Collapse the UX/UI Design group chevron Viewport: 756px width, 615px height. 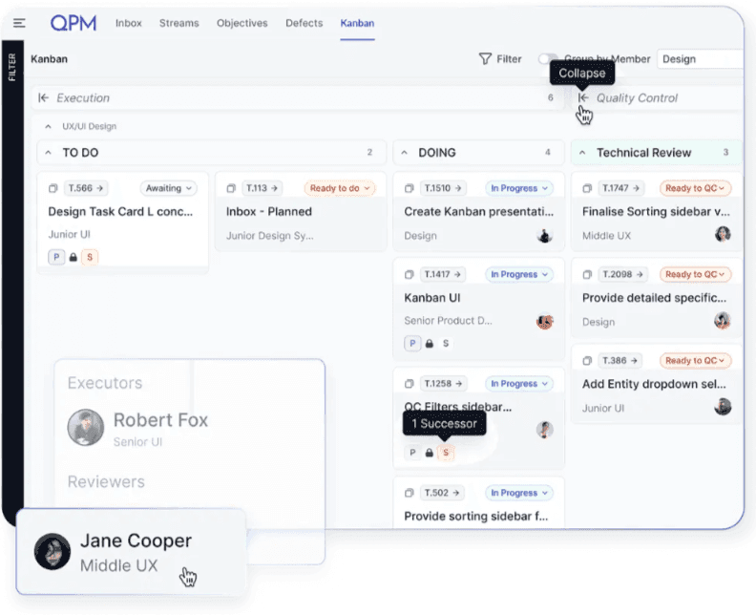(x=48, y=126)
